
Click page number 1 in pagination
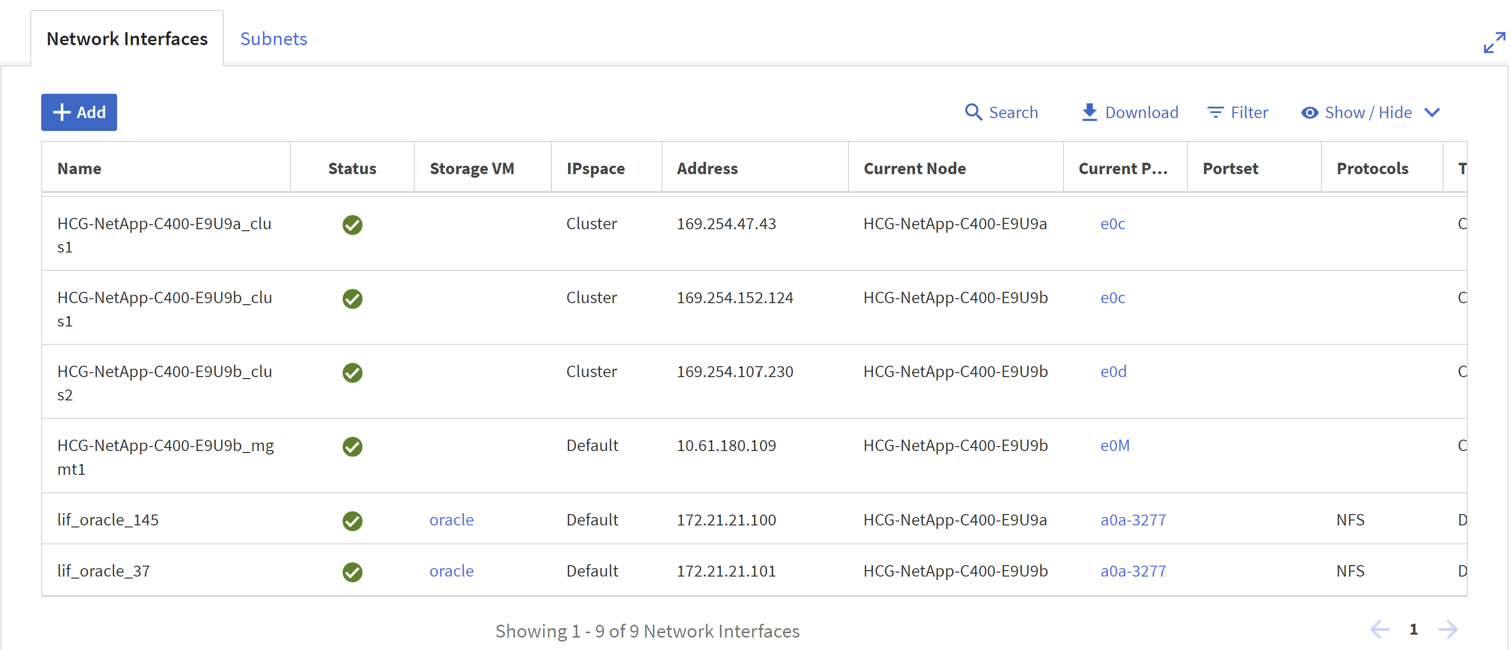click(x=1413, y=630)
